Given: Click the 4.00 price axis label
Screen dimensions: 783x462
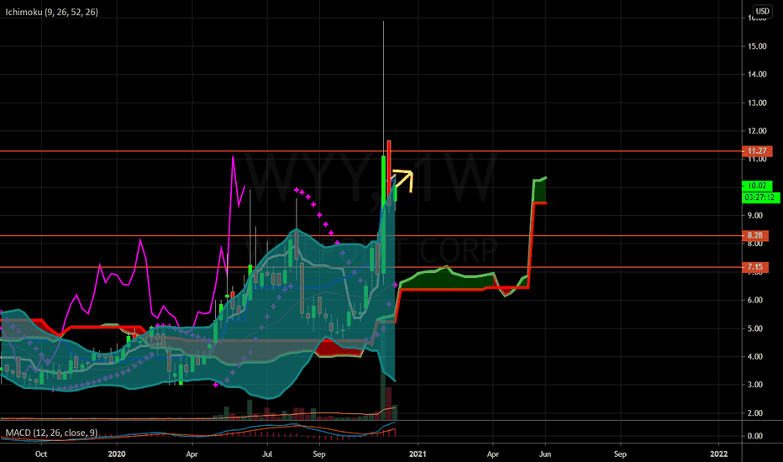Looking at the screenshot, I should pos(755,356).
